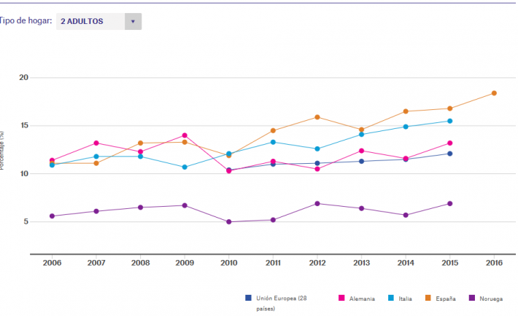Click the 2006 year label on the axis
518x316 pixels.
[52, 263]
